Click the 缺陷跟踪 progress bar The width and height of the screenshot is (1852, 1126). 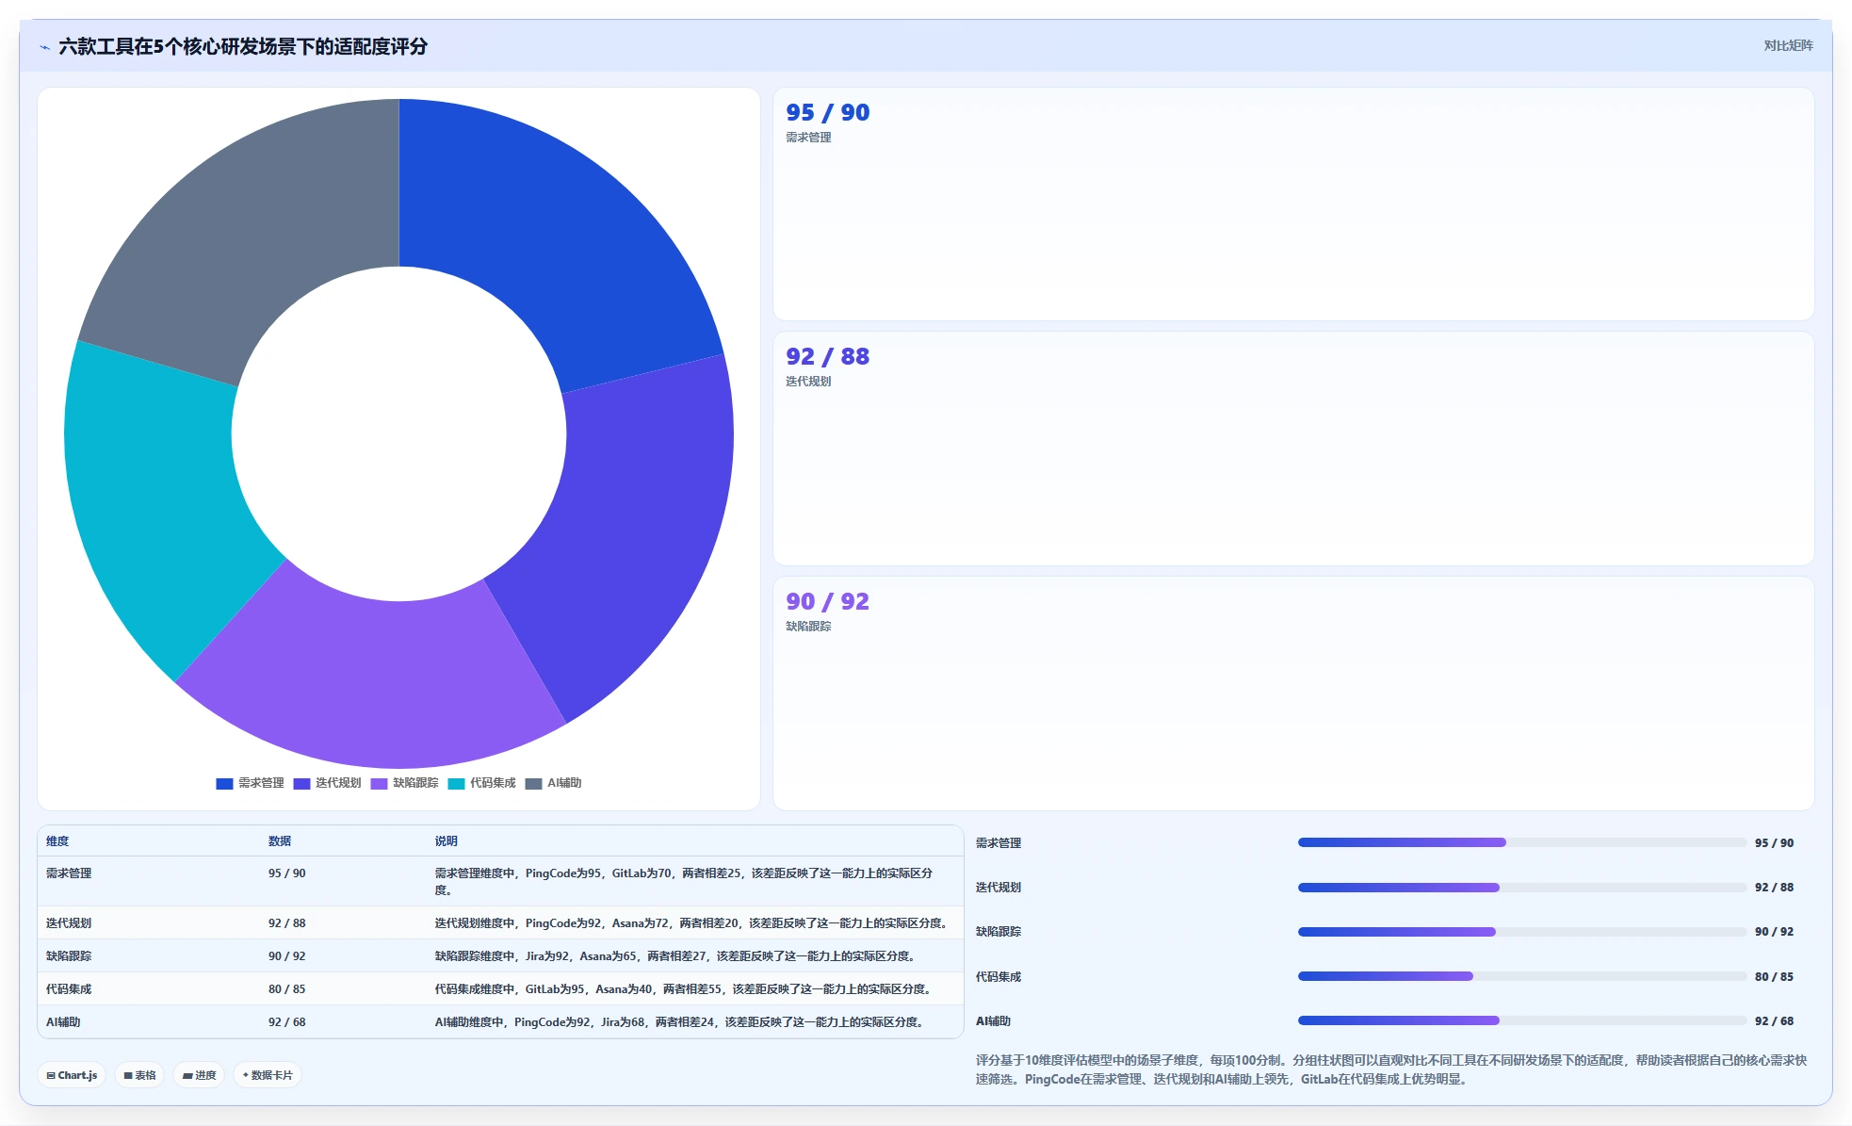[x=1521, y=932]
